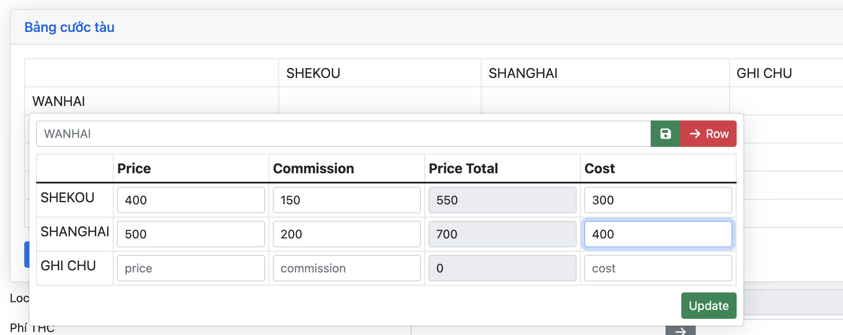This screenshot has height=335, width=843.
Task: Click the WANHAI row in background table
Action: click(x=59, y=101)
